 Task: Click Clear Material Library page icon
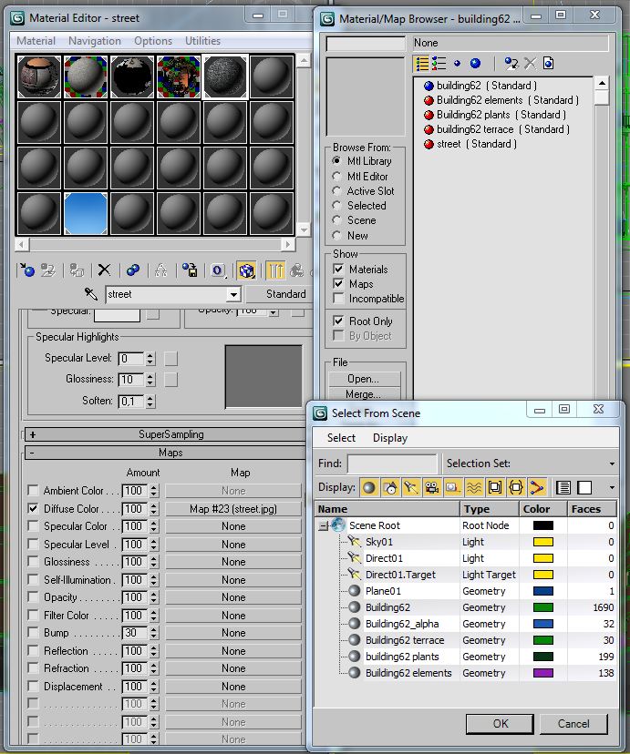coord(549,63)
